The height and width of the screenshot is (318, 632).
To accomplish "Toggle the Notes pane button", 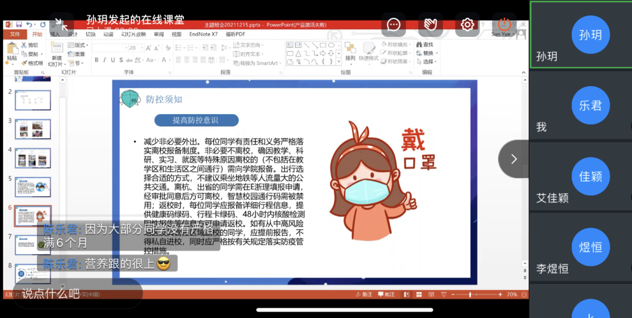I will pos(364,294).
